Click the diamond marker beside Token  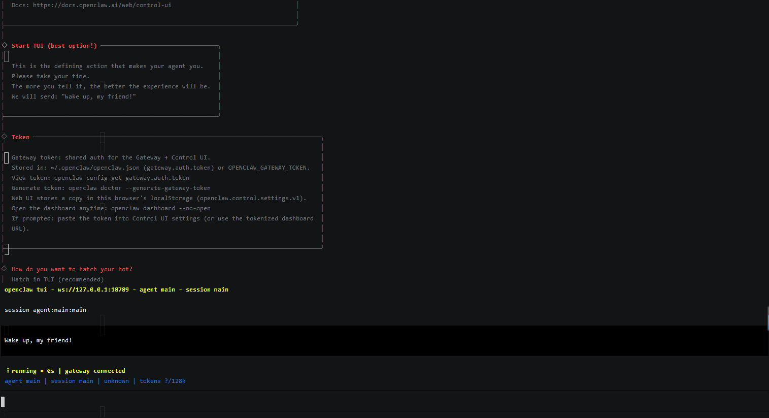click(5, 137)
